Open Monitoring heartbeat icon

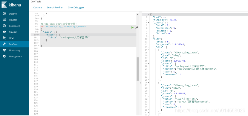(x=4, y=50)
